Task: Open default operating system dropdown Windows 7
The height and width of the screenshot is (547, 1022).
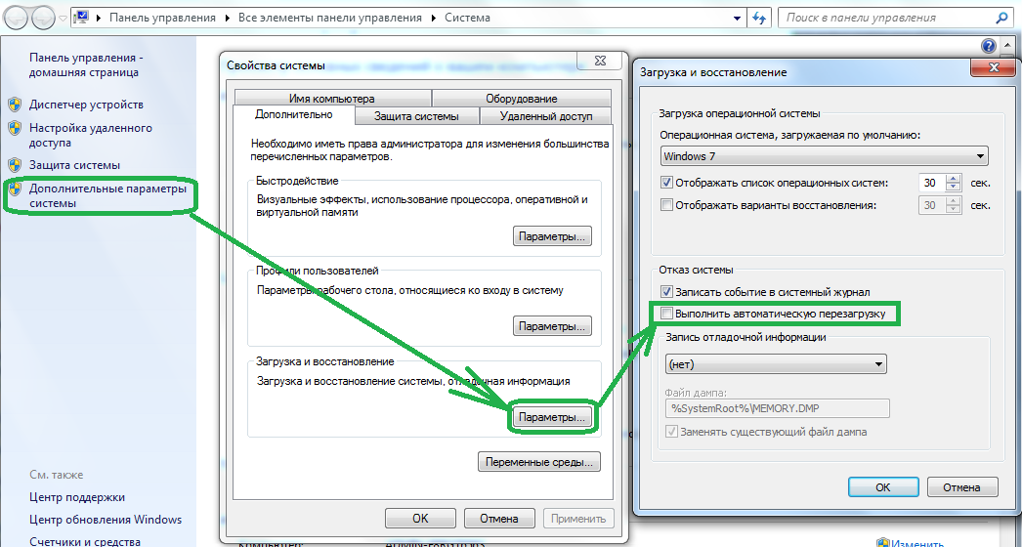Action: [824, 156]
